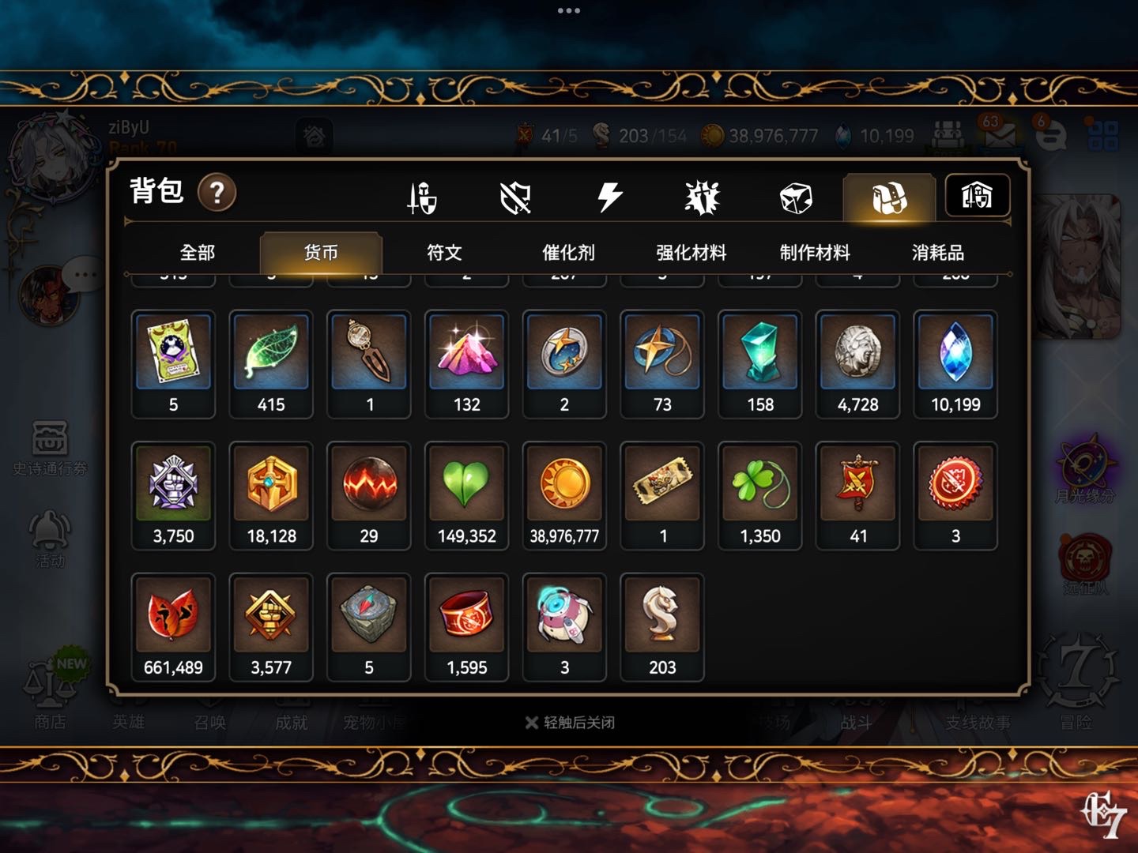Select the lightning bolt category icon
The image size is (1138, 853).
(609, 197)
